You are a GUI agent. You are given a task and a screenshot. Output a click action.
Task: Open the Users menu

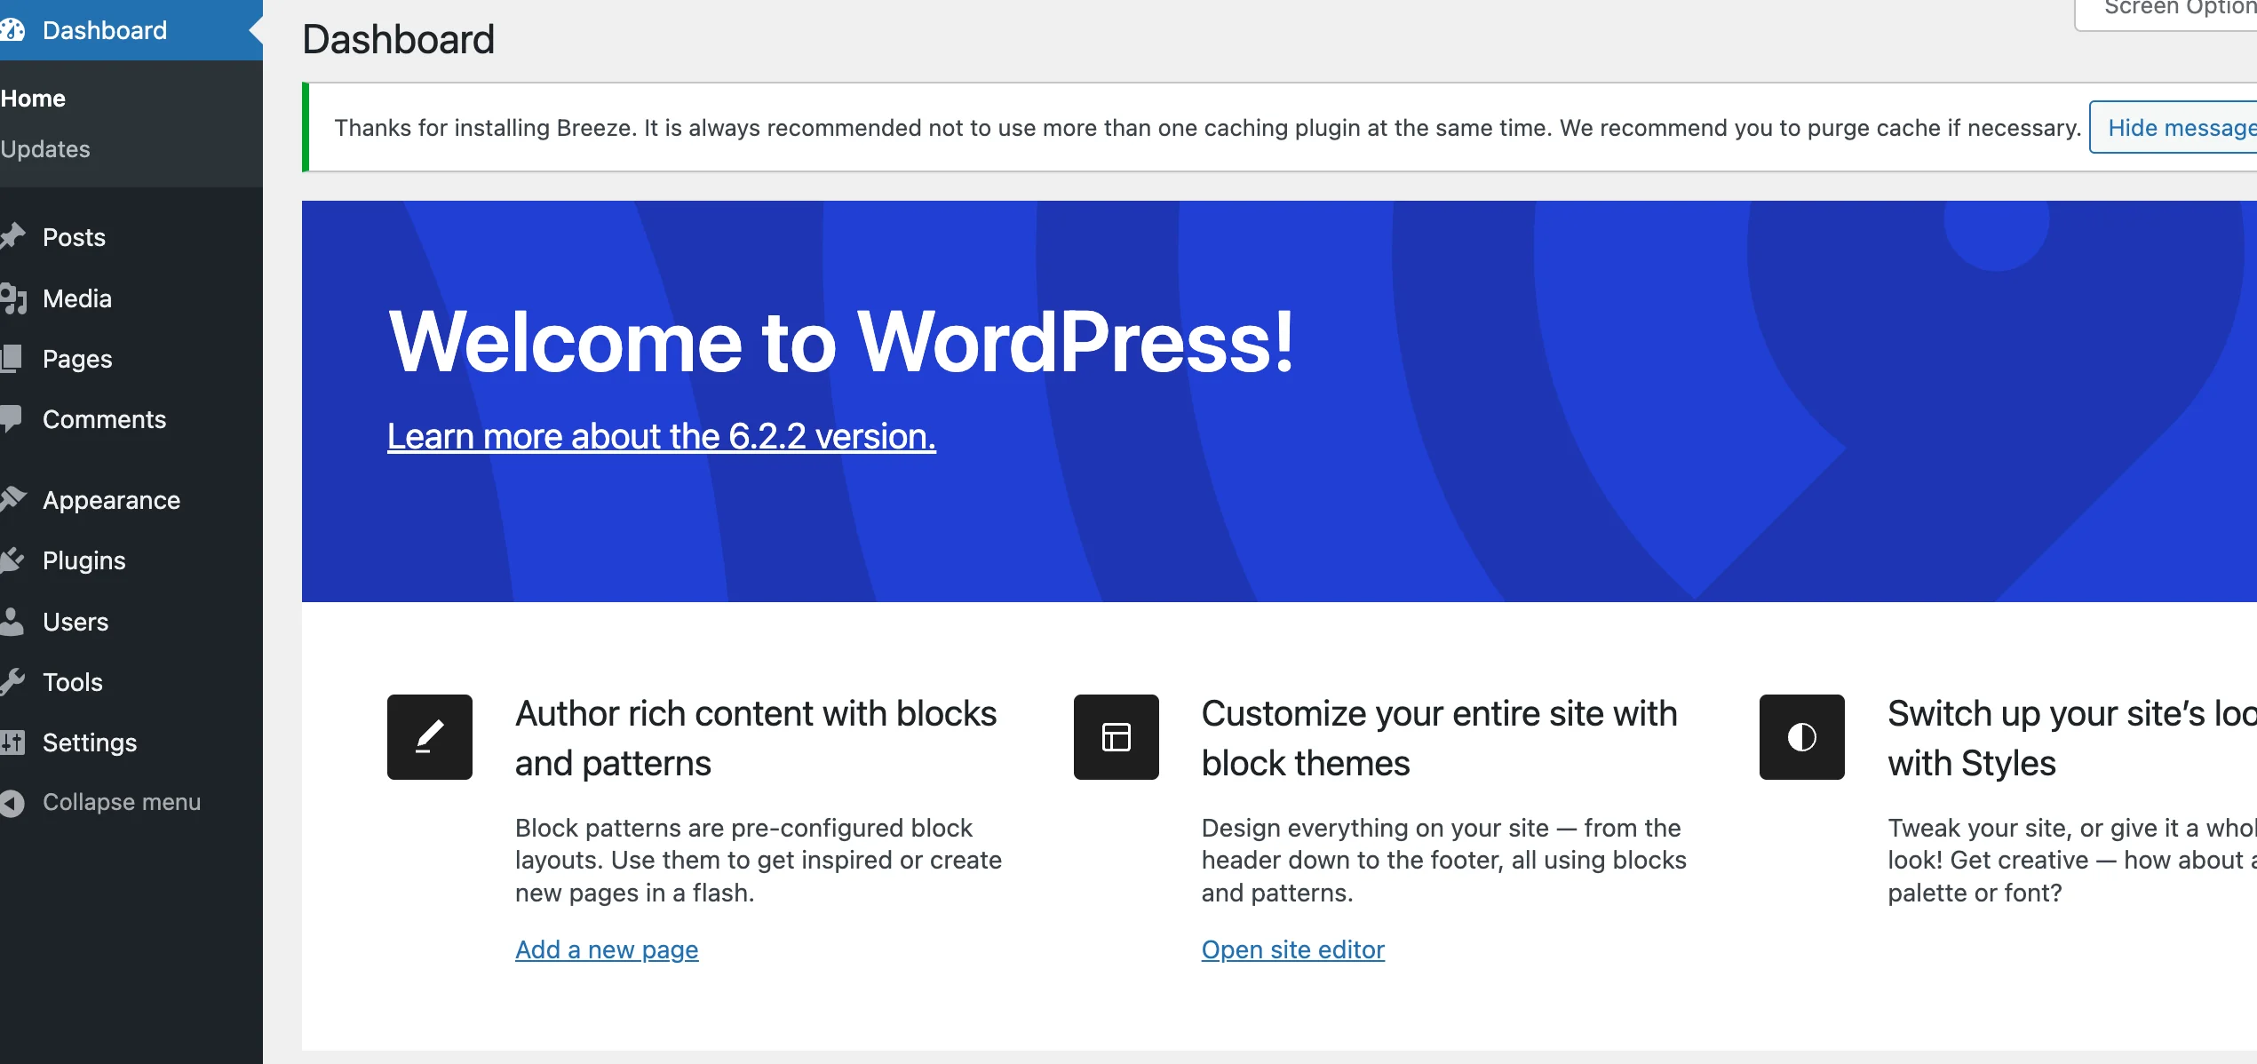pyautogui.click(x=75, y=622)
